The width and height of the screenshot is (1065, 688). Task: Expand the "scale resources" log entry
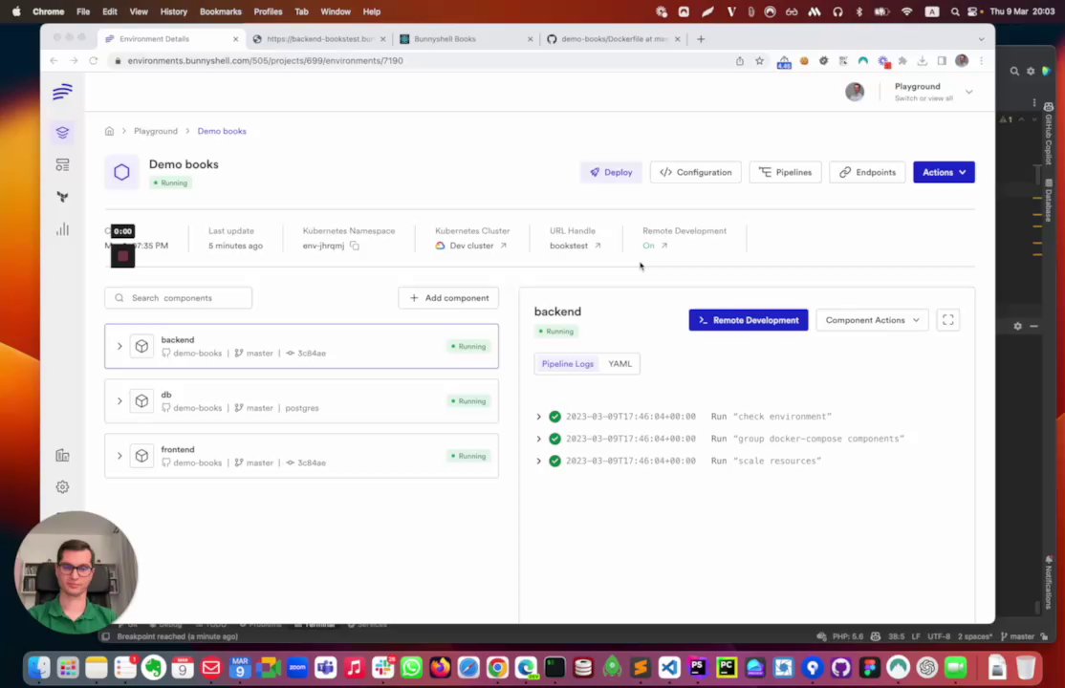[538, 462]
